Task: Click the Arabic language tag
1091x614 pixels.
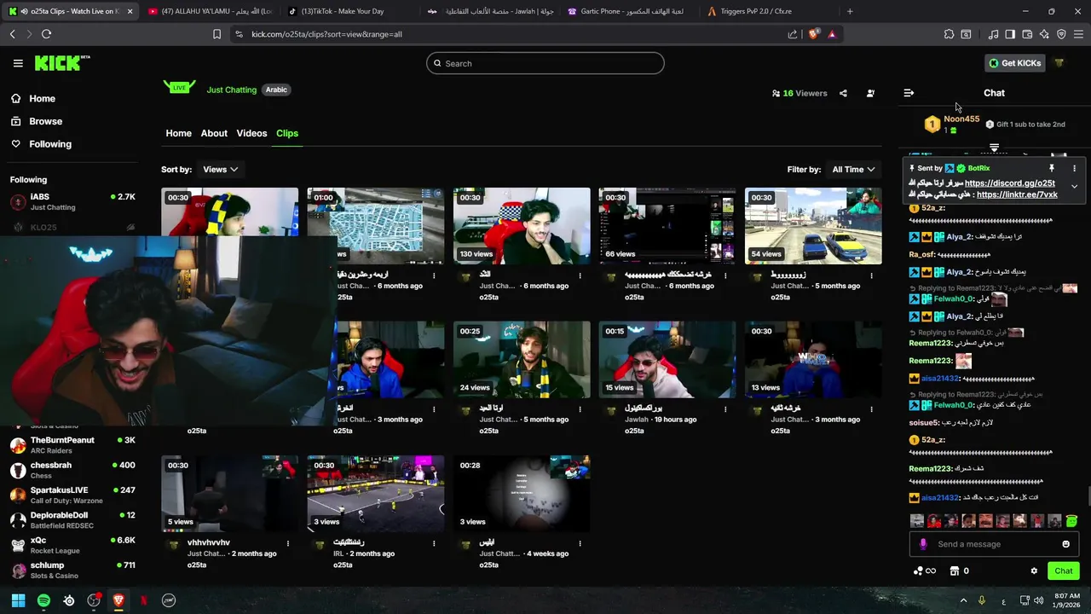Action: tap(276, 90)
